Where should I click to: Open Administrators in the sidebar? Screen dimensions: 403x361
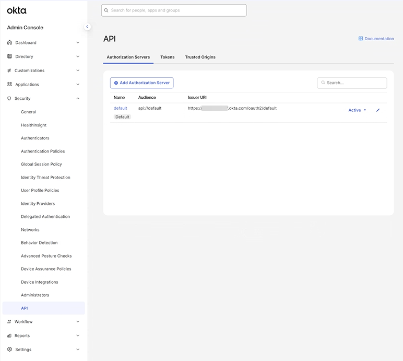pyautogui.click(x=35, y=295)
